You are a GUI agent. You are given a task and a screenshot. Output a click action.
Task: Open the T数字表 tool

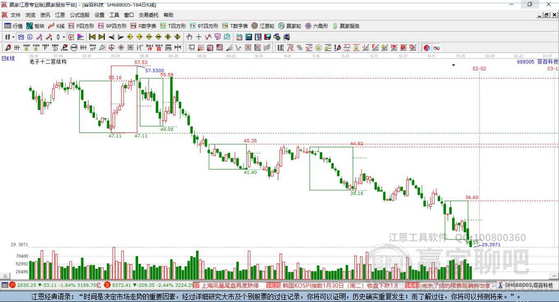(235, 26)
